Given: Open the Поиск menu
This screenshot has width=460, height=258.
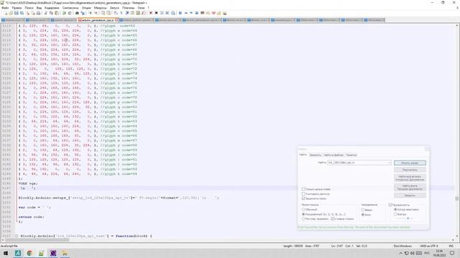Looking at the screenshot, I should (29, 8).
